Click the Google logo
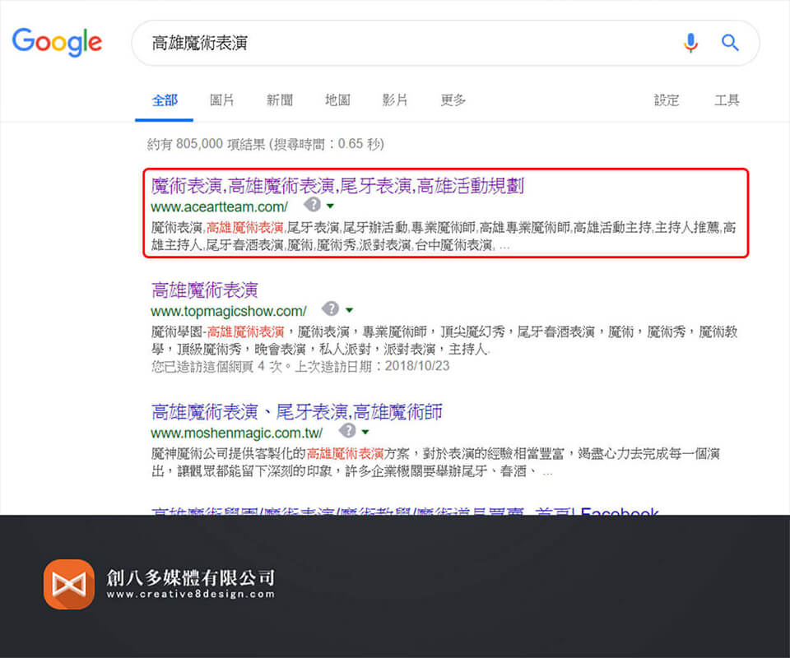Image resolution: width=790 pixels, height=658 pixels. [57, 42]
